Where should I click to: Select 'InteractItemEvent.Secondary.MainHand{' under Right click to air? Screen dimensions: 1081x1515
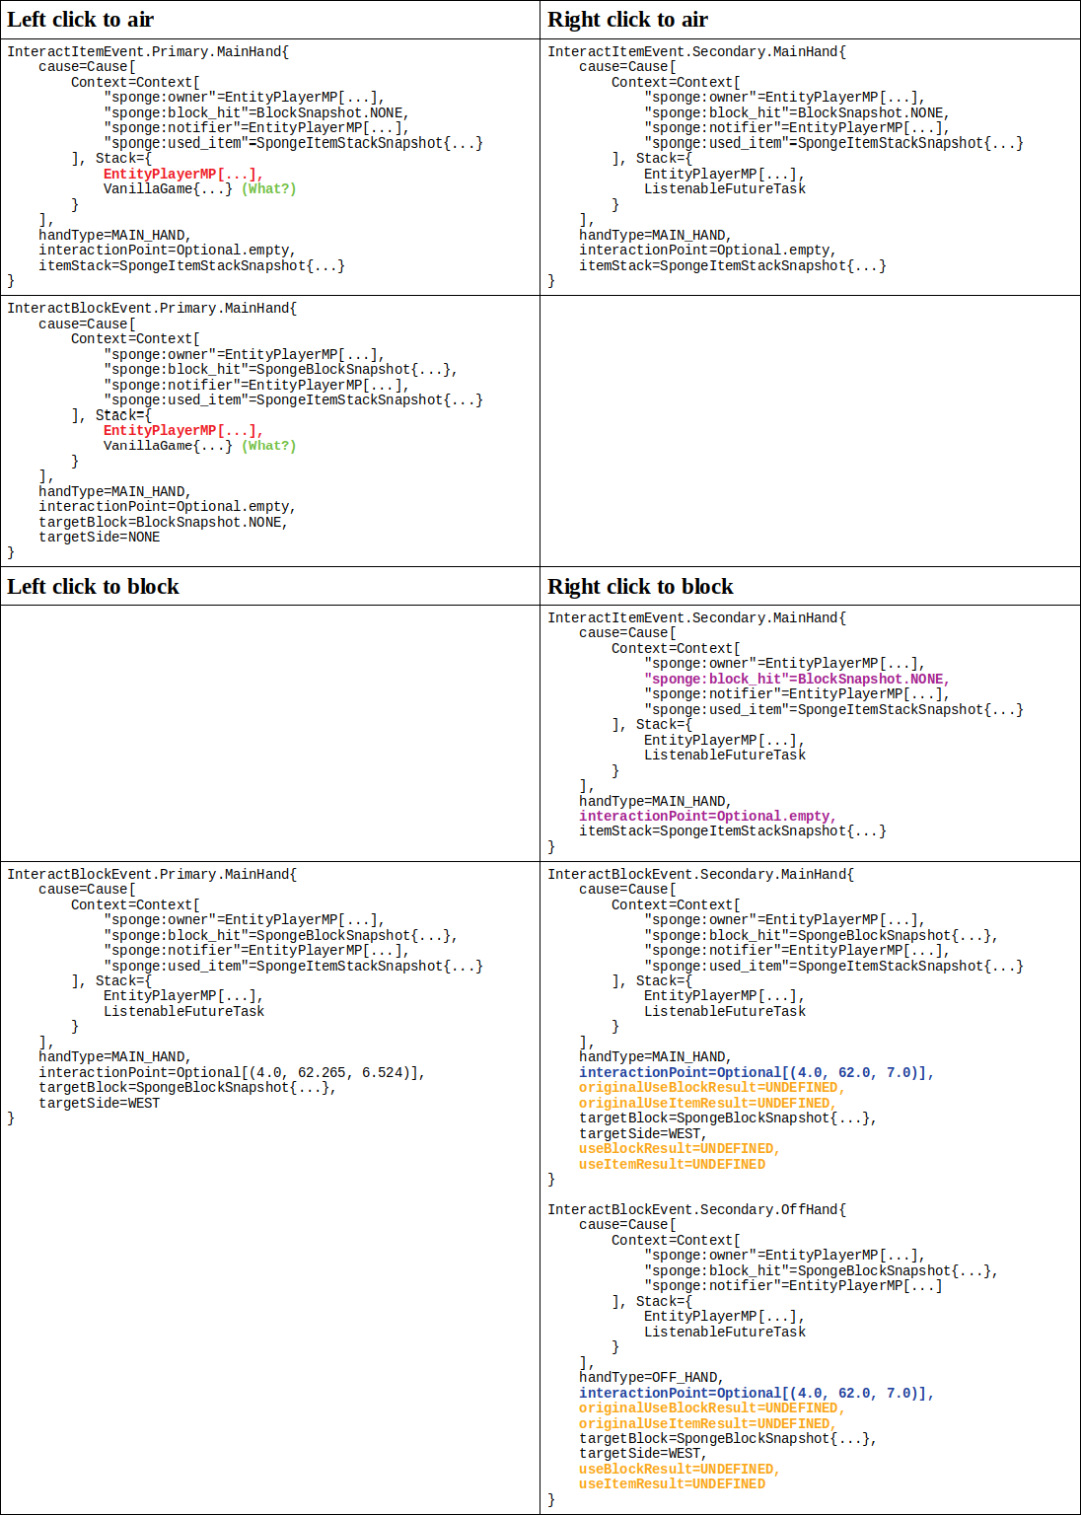tap(696, 51)
